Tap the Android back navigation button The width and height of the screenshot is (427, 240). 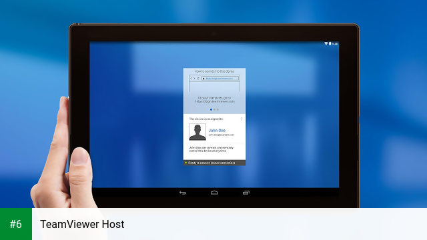point(182,193)
